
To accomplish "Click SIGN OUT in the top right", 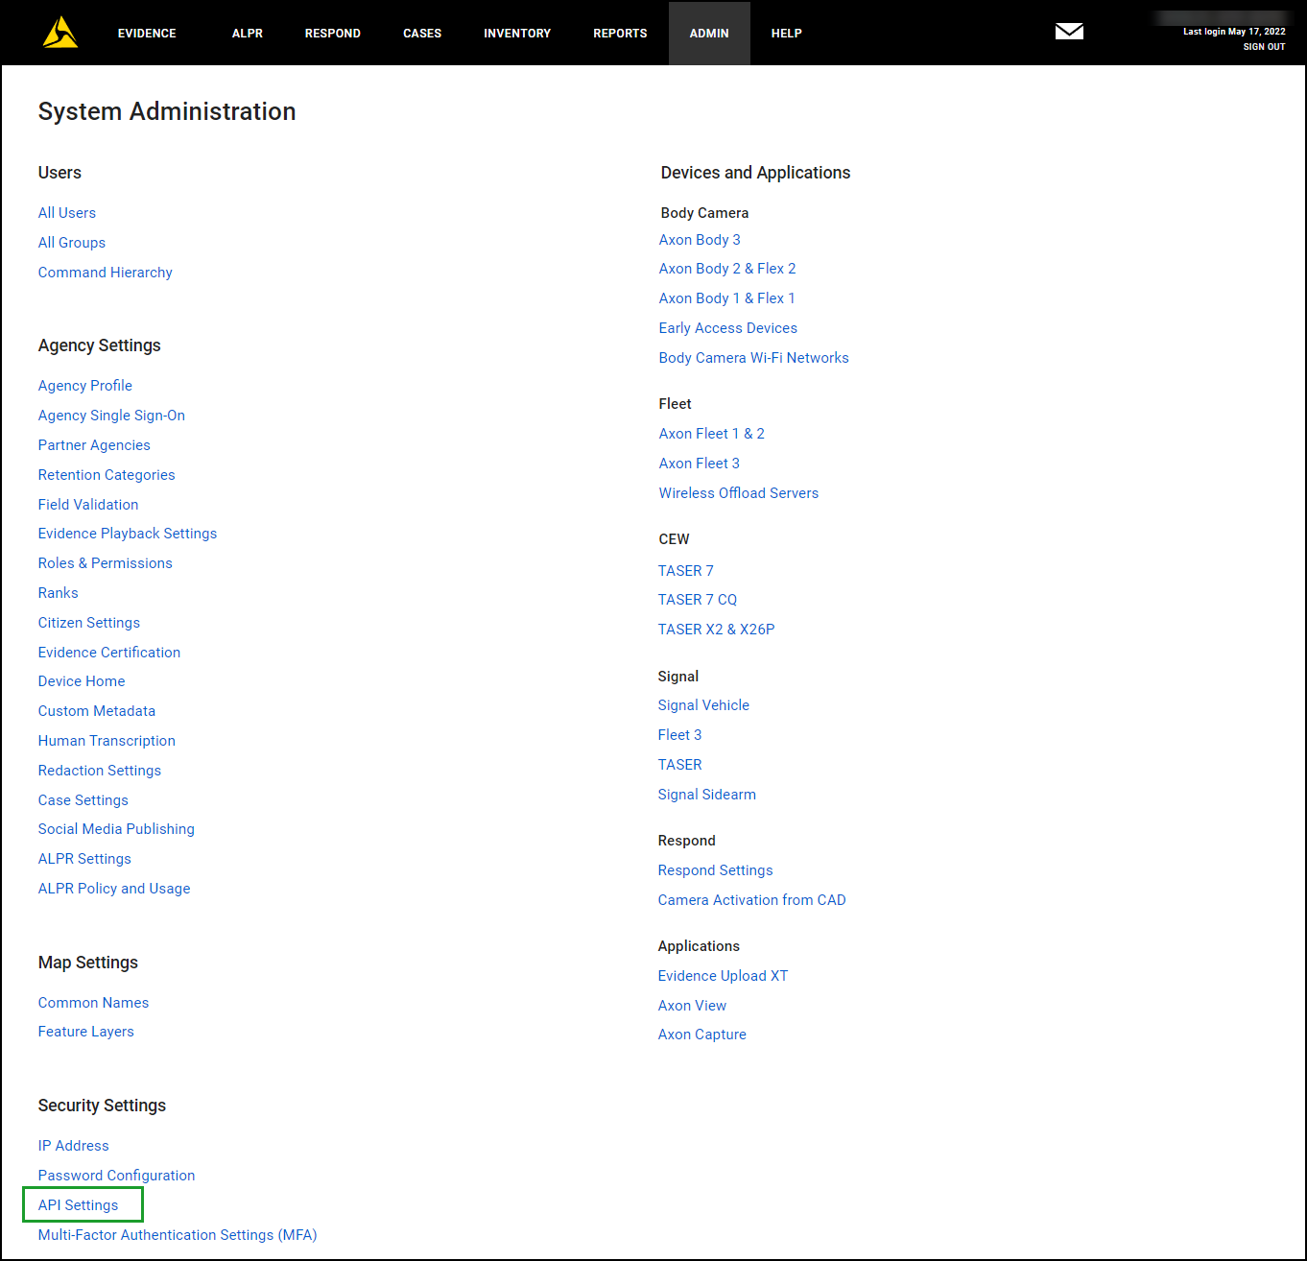I will coord(1264,46).
